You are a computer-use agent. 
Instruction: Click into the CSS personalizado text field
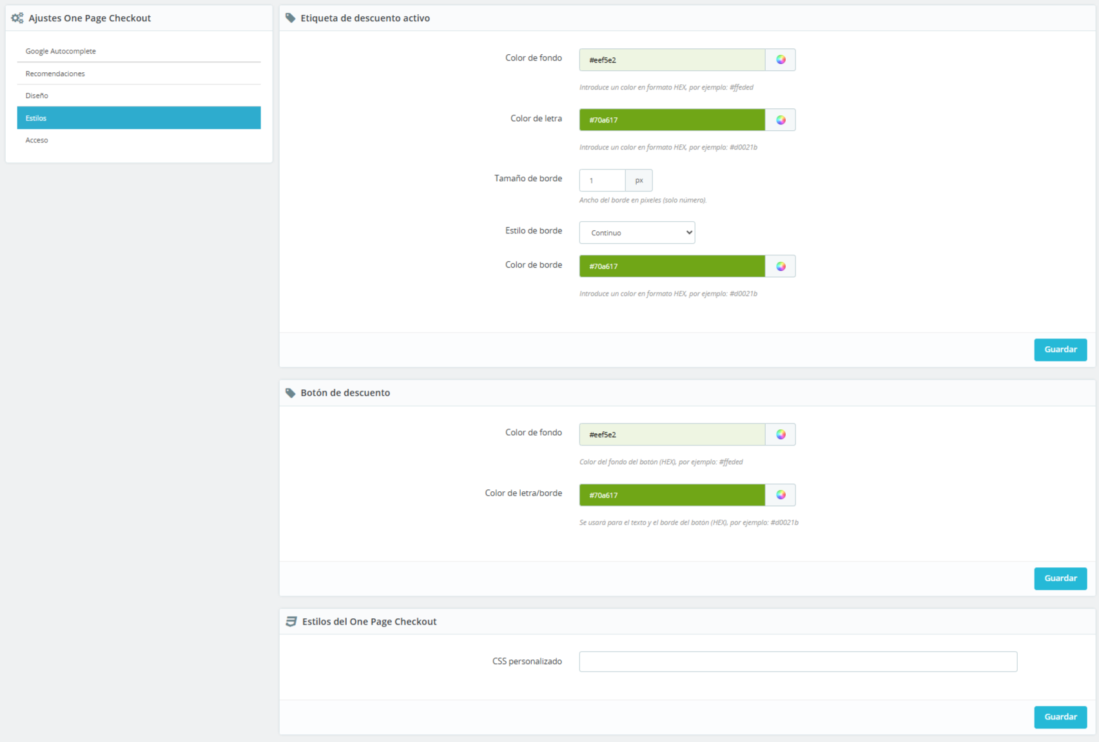798,661
